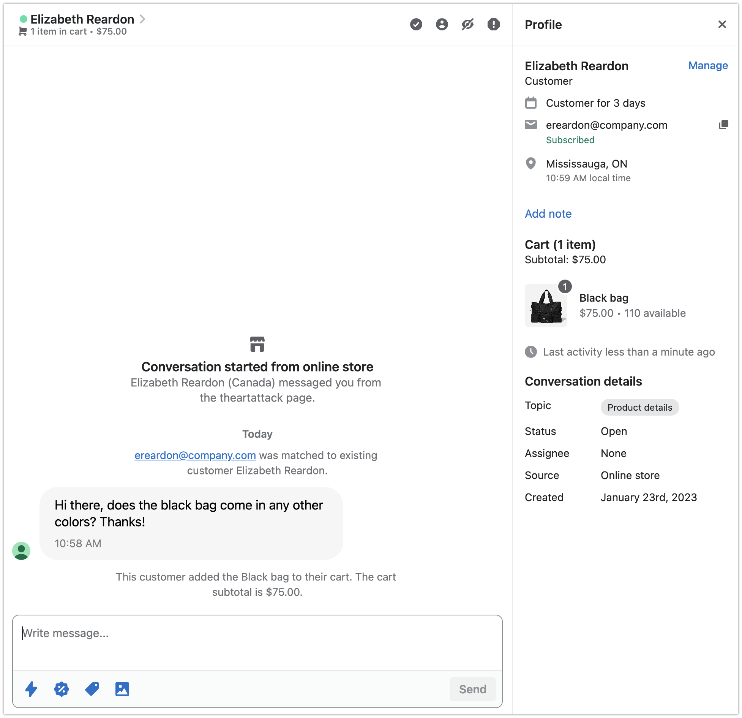Click the Black bag product name
Screen dimensions: 742x718
[x=604, y=298]
